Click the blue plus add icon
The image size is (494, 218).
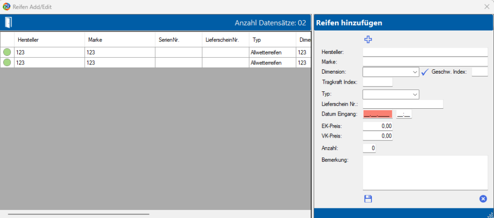pos(368,39)
